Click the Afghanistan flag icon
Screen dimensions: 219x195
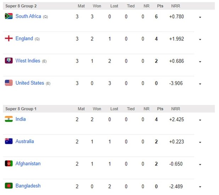coord(9,163)
